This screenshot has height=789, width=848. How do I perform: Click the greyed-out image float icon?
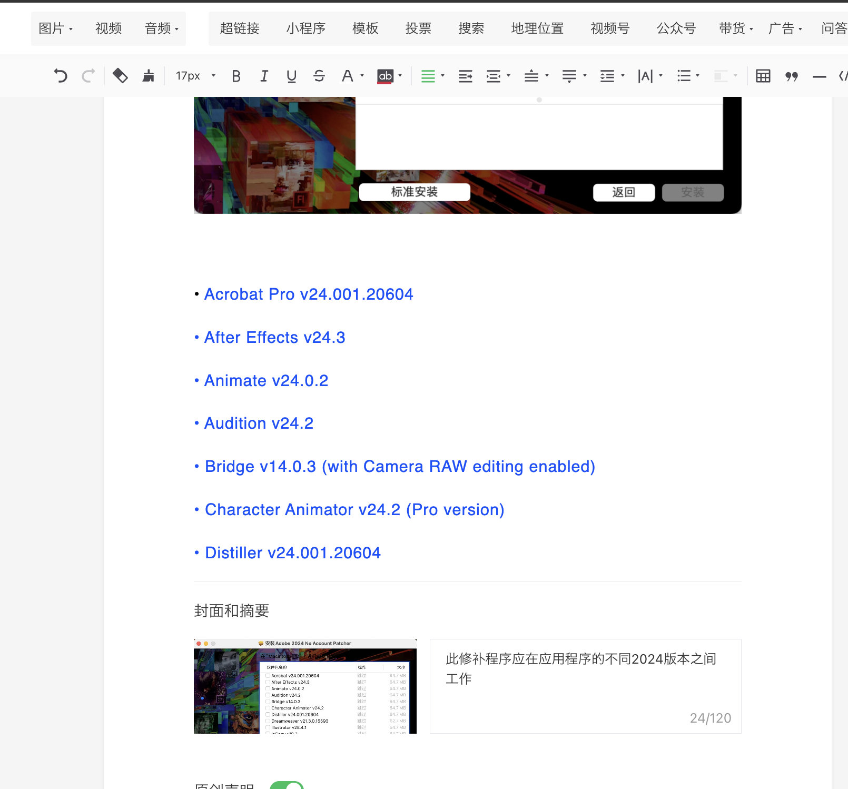pyautogui.click(x=721, y=76)
